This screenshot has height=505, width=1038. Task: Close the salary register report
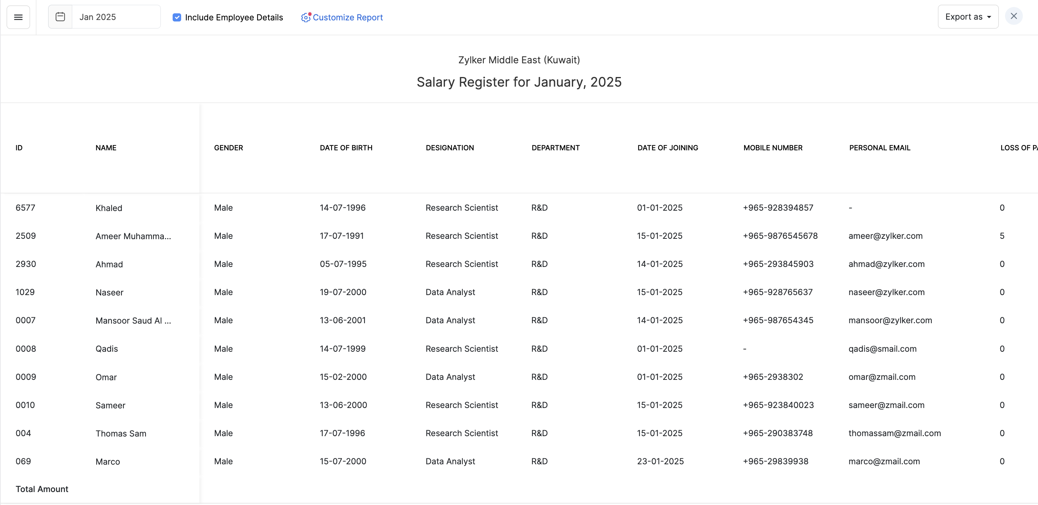[1014, 16]
